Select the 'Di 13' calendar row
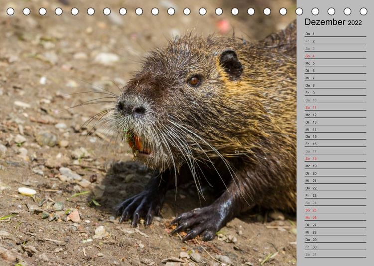374x266 pixels. [x=335, y=122]
